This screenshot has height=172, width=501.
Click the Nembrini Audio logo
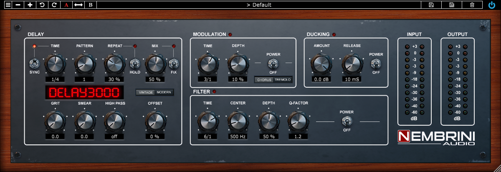click(437, 138)
